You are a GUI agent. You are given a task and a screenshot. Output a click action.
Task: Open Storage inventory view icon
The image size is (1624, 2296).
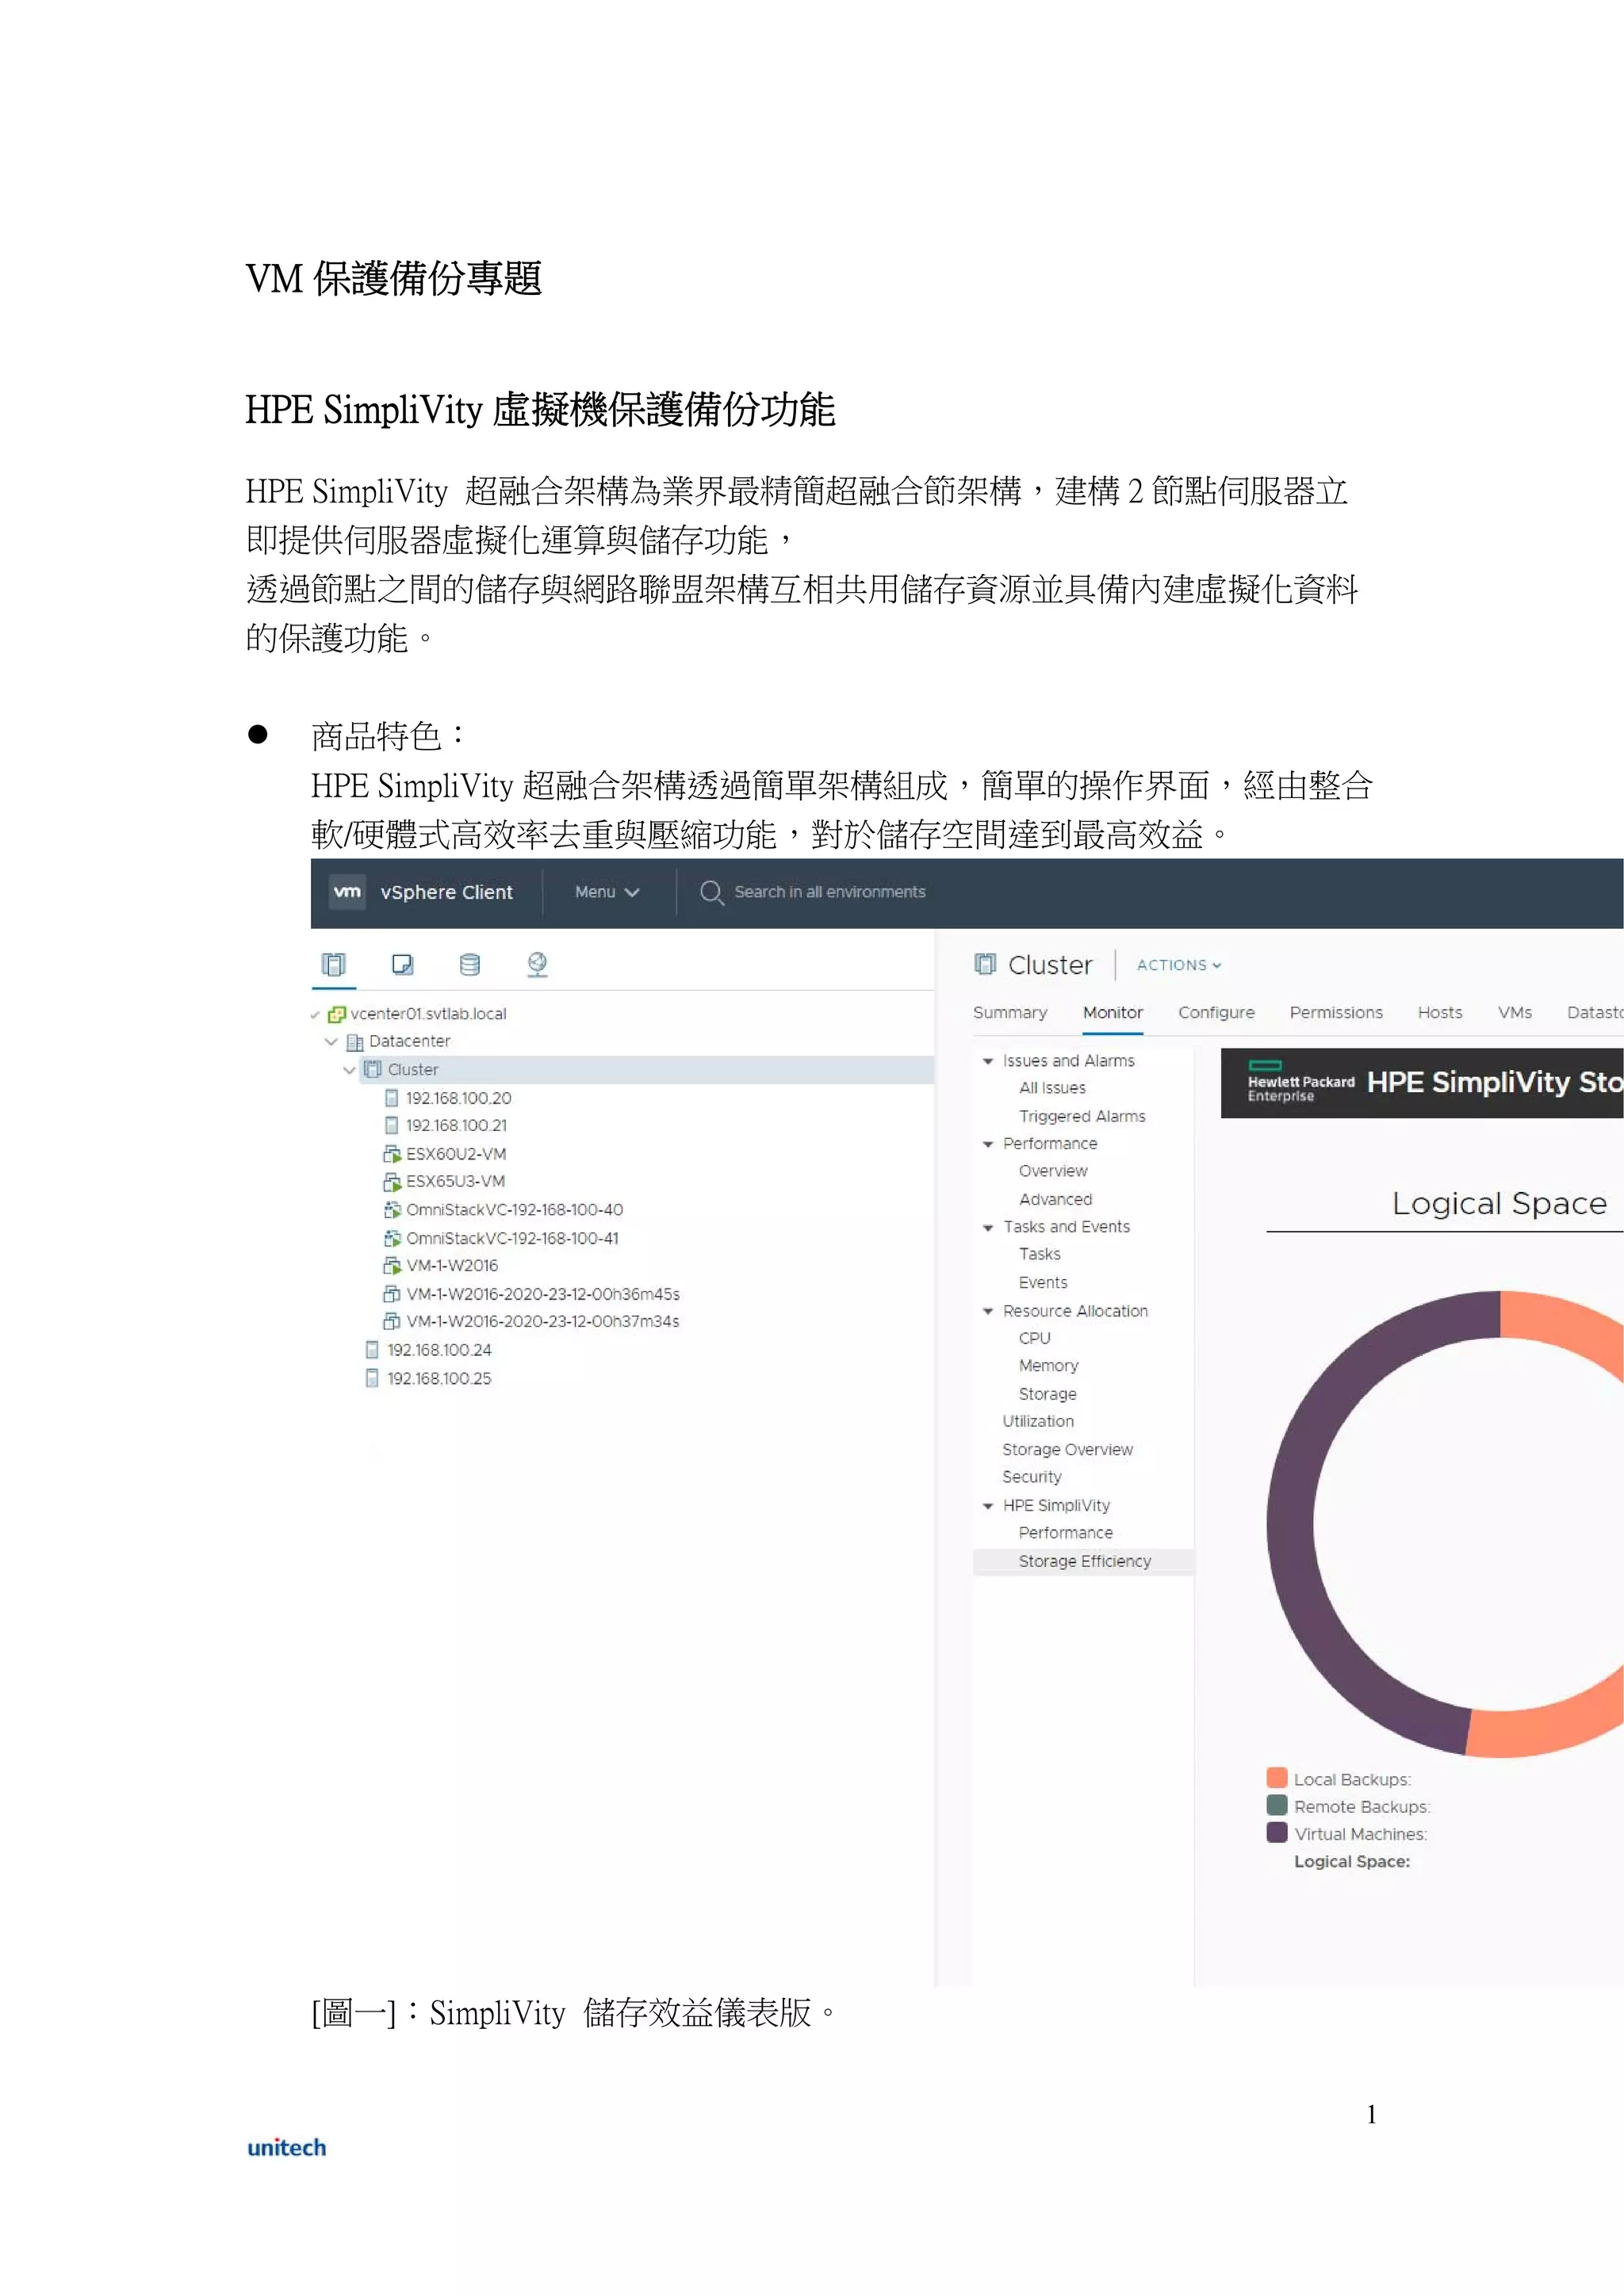point(469,964)
